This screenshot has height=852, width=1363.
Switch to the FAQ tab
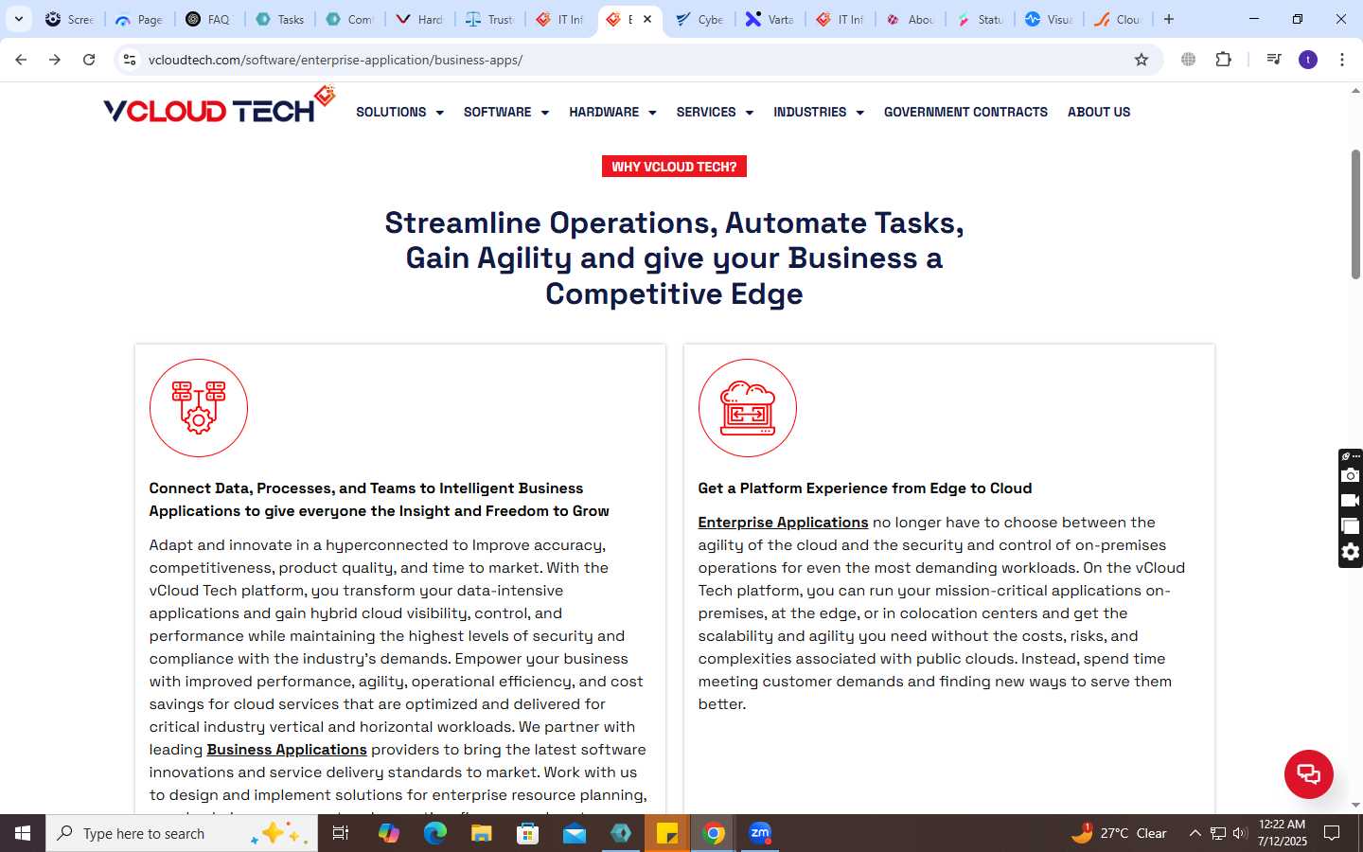(x=209, y=19)
